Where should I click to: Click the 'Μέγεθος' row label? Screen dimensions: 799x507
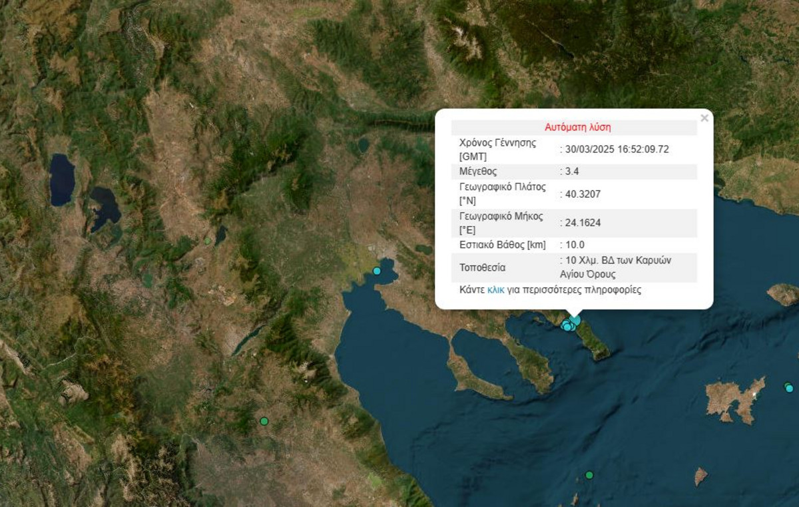[478, 172]
